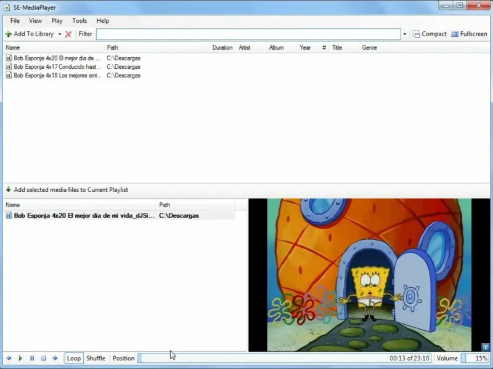
Task: Sort library by Album column header
Action: [x=281, y=48]
